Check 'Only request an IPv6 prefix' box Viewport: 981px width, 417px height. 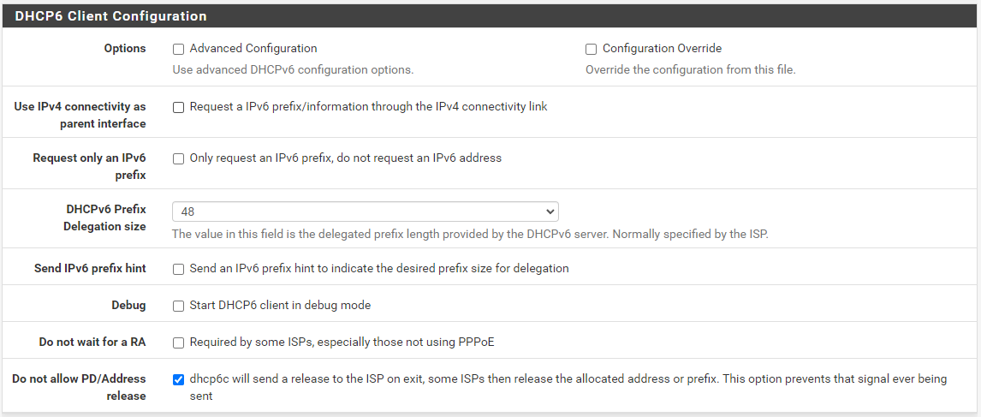coord(179,158)
